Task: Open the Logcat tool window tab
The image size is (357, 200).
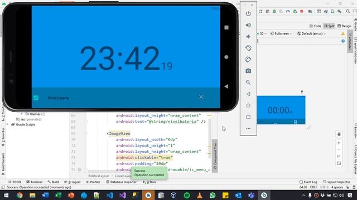Action: click(73, 182)
